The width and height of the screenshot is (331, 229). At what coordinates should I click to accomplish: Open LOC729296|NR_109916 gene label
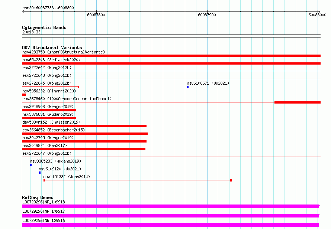44,220
